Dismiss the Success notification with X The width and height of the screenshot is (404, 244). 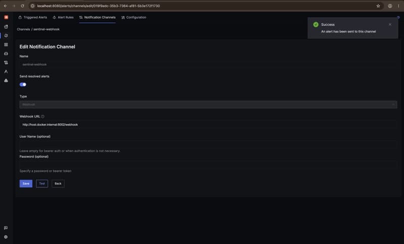390,24
